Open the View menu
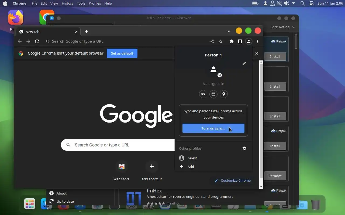Viewport: 345px width, 215px height. click(x=54, y=3)
